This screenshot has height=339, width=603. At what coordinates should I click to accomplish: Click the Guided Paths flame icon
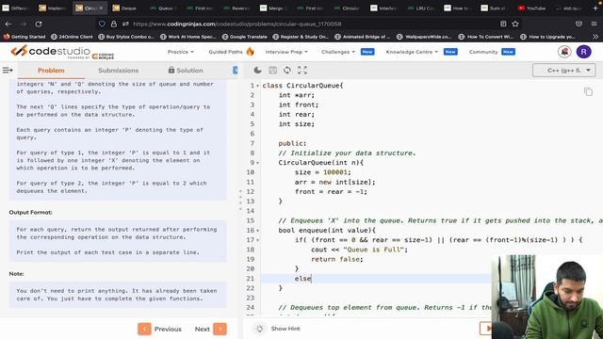tap(250, 51)
